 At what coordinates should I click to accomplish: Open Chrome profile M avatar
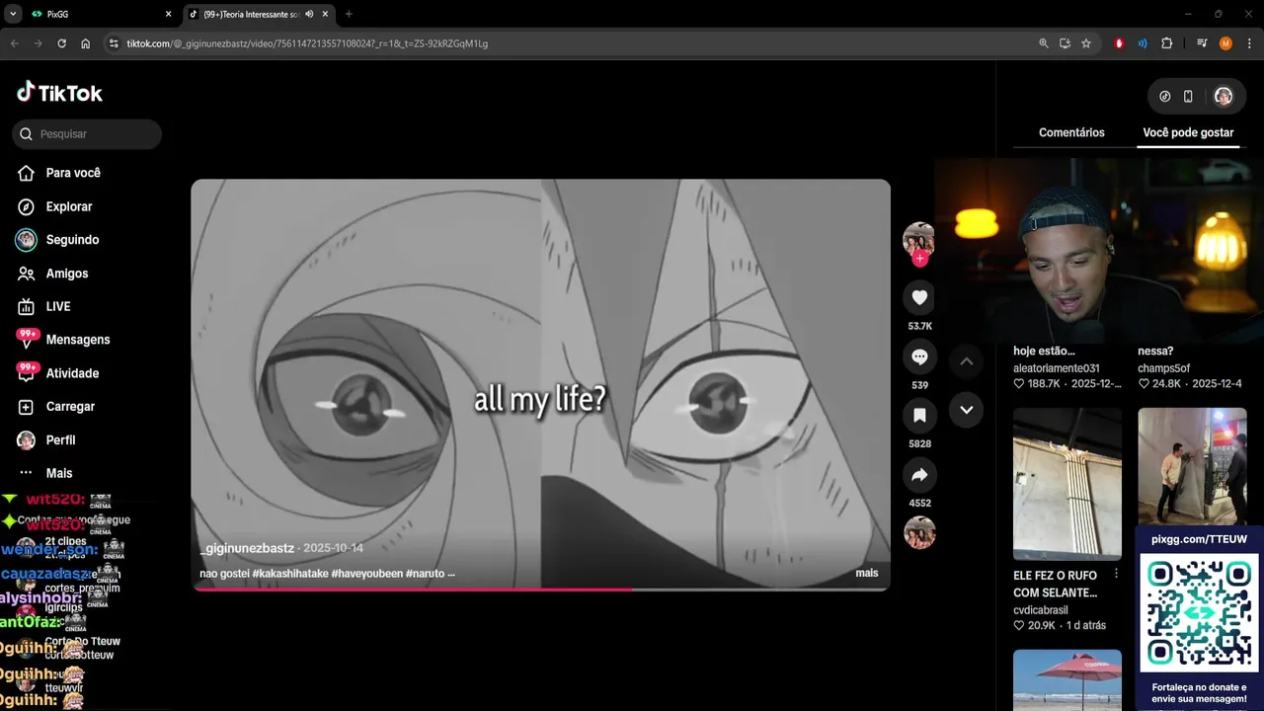(x=1225, y=43)
